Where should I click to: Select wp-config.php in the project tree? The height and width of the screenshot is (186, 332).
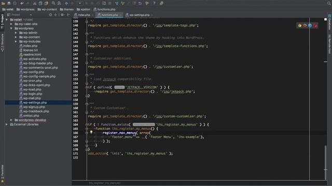(x=33, y=72)
